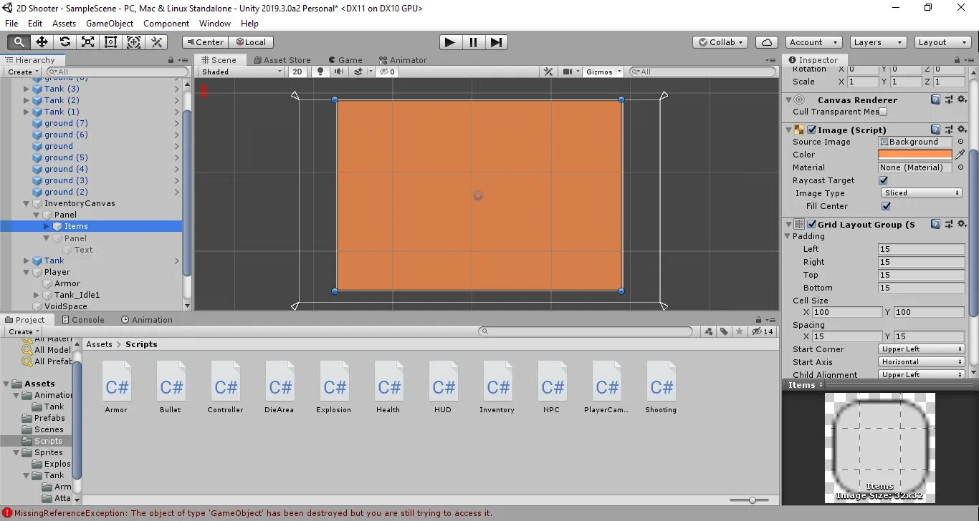The image size is (979, 521).
Task: Open the Layout dropdown button
Action: pyautogui.click(x=943, y=42)
